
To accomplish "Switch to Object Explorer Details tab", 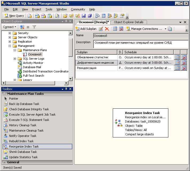I will click(129, 22).
